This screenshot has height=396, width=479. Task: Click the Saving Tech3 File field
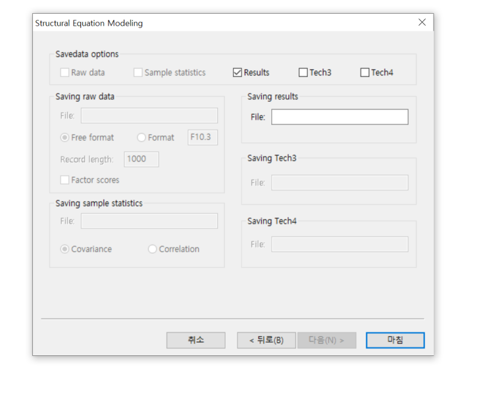(339, 182)
